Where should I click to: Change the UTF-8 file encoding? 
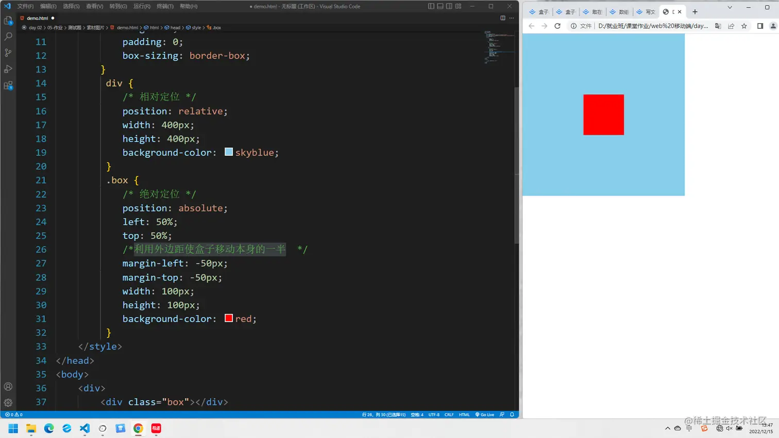434,414
